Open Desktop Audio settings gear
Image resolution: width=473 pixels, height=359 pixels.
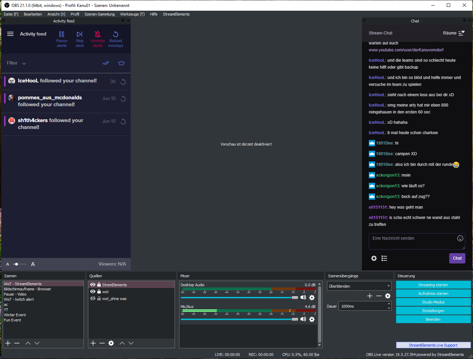pos(312,298)
